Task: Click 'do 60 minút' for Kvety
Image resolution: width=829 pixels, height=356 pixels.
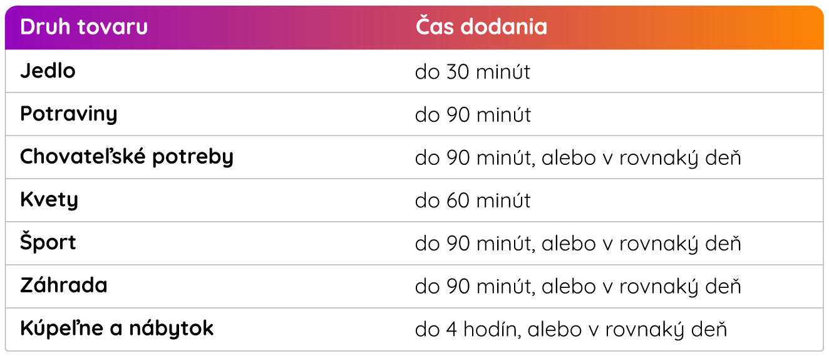Action: 473,201
